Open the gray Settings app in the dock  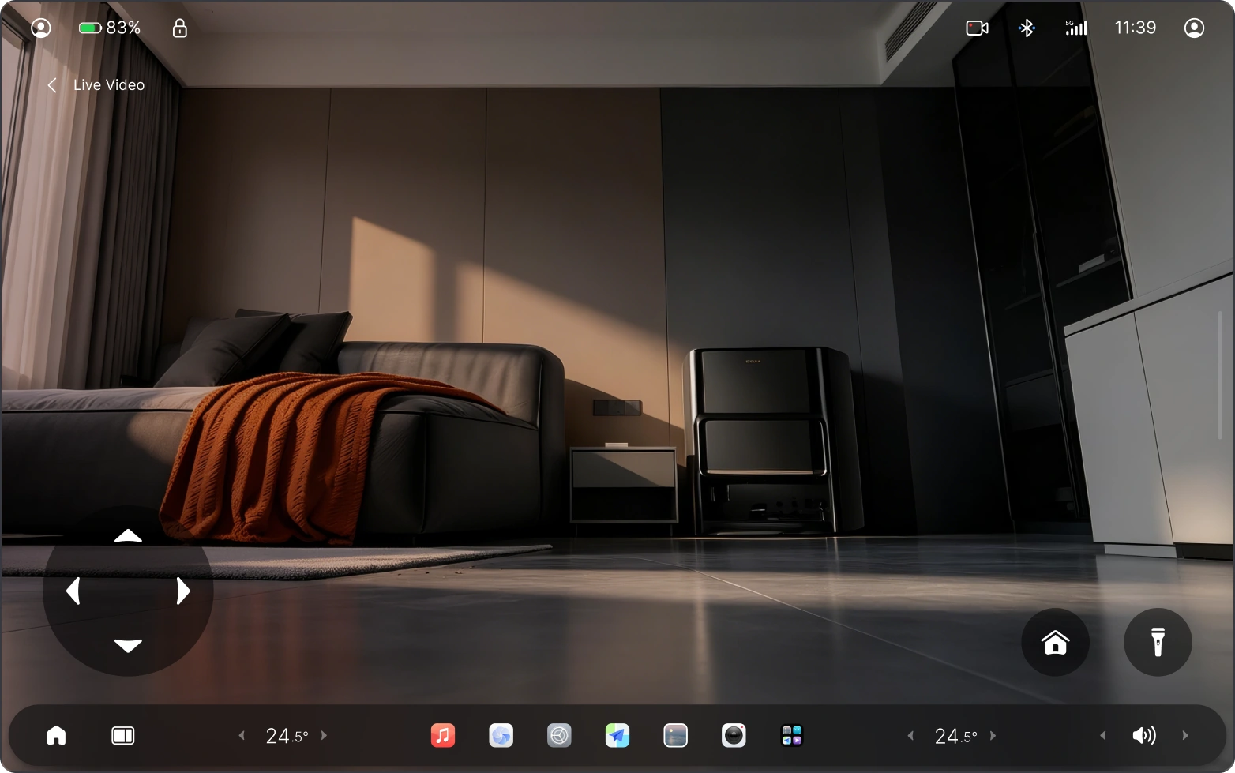pyautogui.click(x=559, y=736)
